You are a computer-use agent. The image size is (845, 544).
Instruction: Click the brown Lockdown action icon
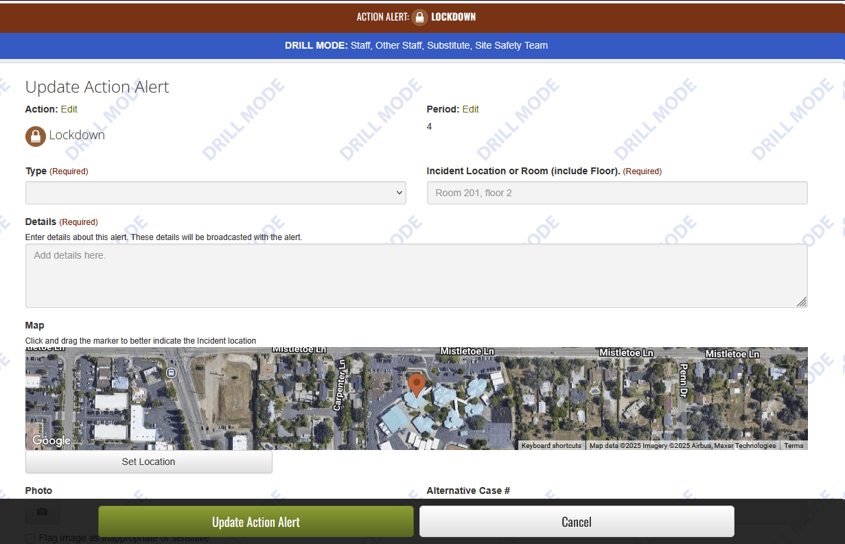click(36, 136)
